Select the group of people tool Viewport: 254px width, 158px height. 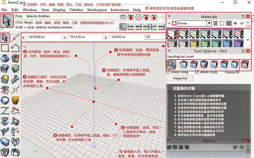(x=15, y=142)
